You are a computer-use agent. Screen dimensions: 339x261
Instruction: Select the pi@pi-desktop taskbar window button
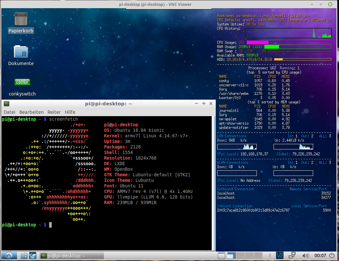(x=63, y=256)
